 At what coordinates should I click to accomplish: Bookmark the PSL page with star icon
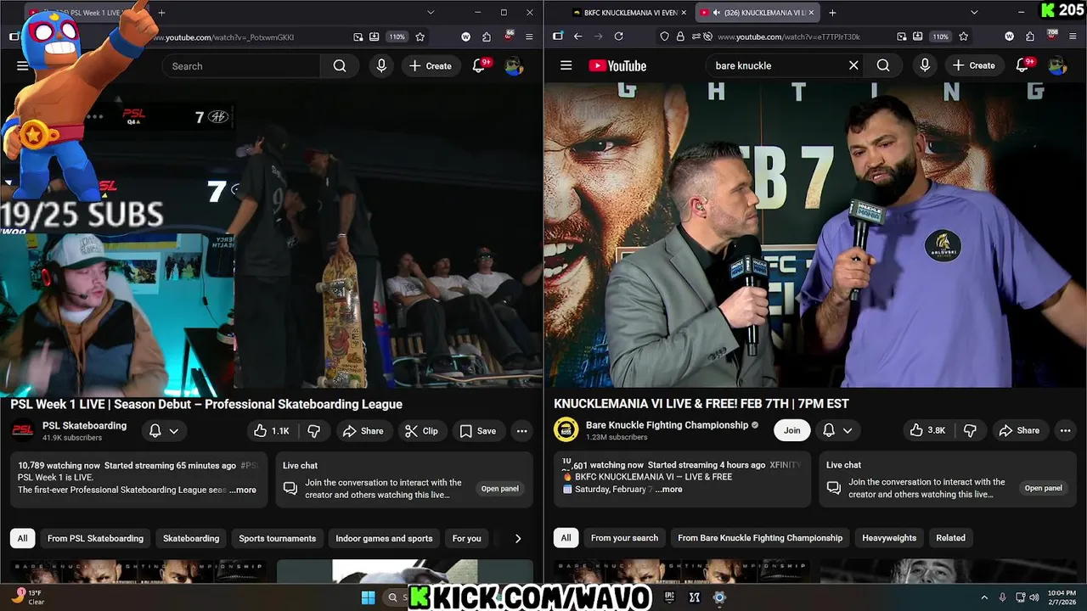[x=420, y=37]
